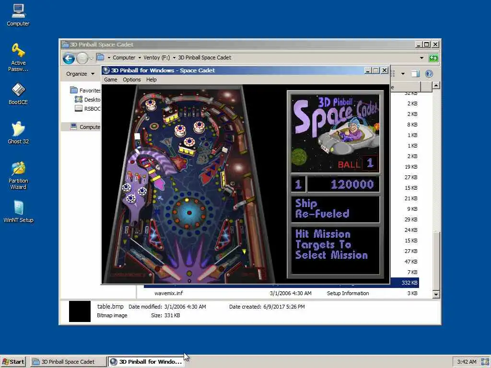Open the Active Password Changer desktop icon

pos(18,57)
